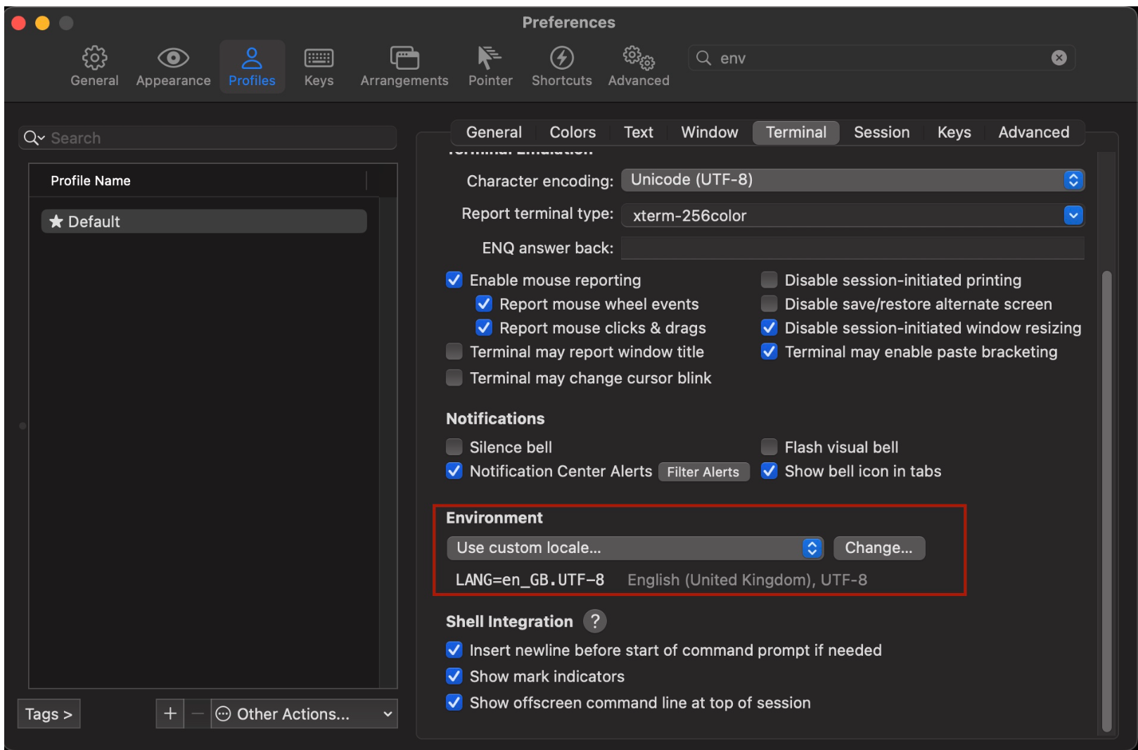The image size is (1138, 750).
Task: Switch to Text tab
Action: (x=639, y=132)
